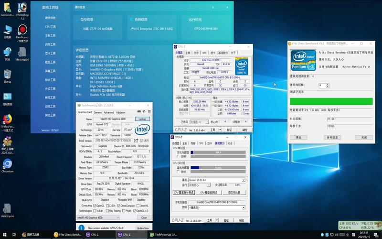Open the Windows Start button
Screen dimensions: 382x239
[x=4, y=235]
